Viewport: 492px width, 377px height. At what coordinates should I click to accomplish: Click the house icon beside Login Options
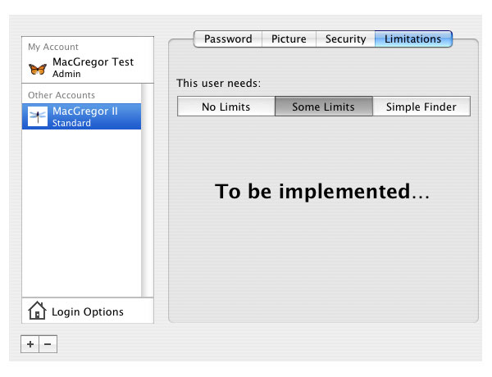point(37,311)
